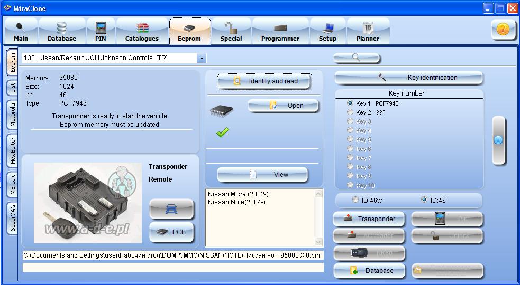Select the Key 7 radio button
The image size is (520, 285).
click(x=350, y=158)
